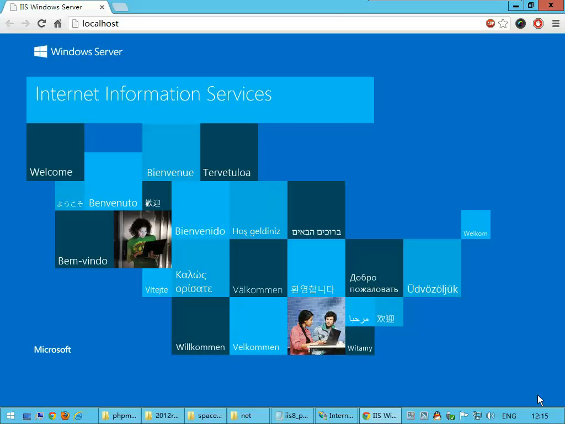Screen dimensions: 565x424
Task: Switch input language via ENG indicator
Action: coord(509,416)
